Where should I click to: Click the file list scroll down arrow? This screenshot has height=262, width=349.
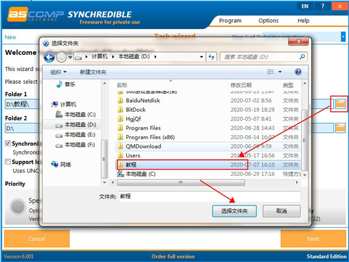pyautogui.click(x=304, y=175)
